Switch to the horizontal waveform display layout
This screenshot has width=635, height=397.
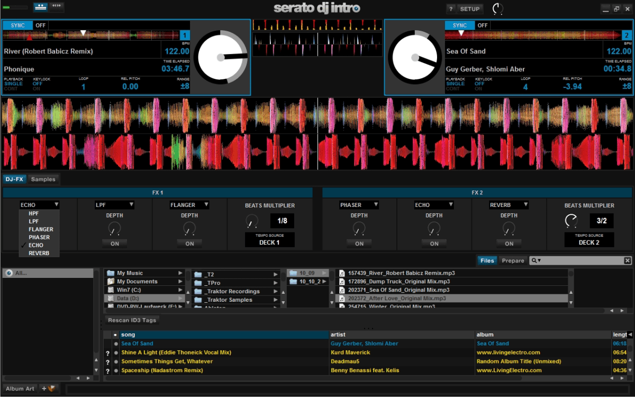click(40, 7)
